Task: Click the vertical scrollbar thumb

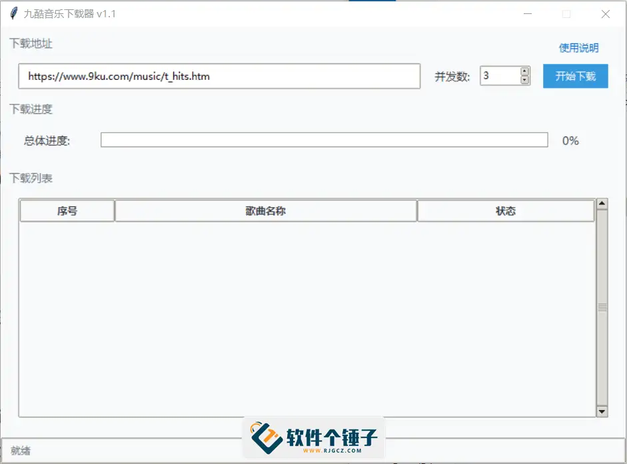Action: pos(602,306)
